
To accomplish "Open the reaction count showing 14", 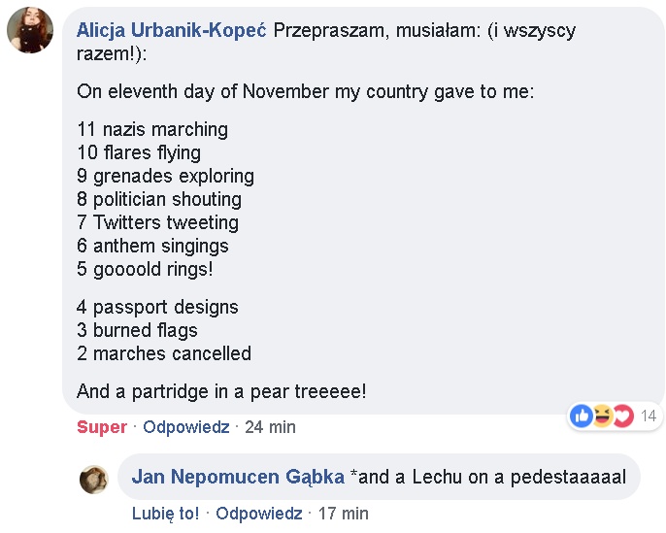I will point(649,416).
